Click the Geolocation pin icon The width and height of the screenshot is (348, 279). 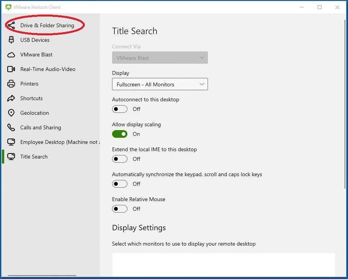tap(11, 113)
